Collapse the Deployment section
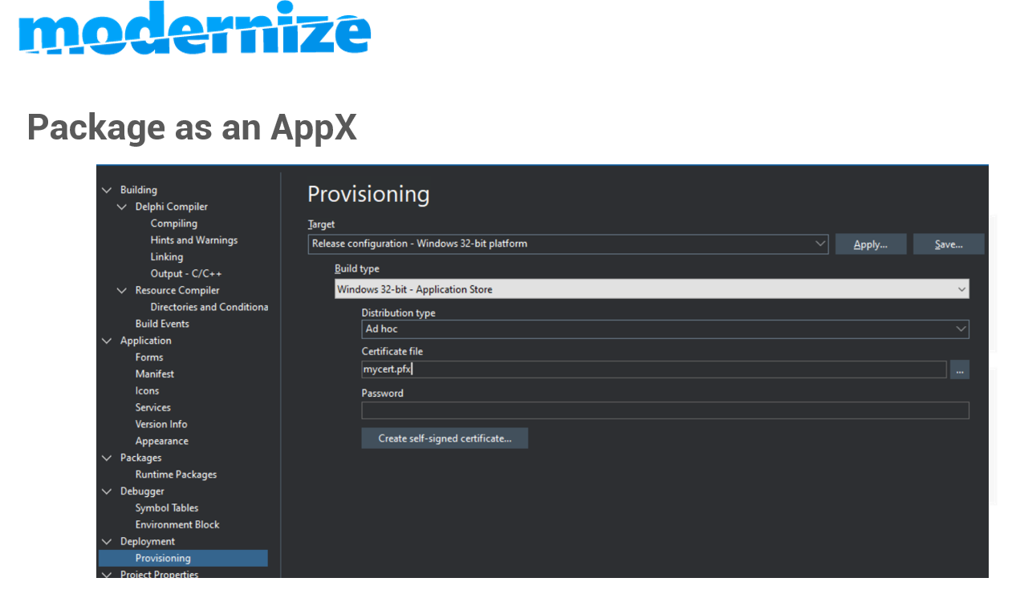 (107, 541)
